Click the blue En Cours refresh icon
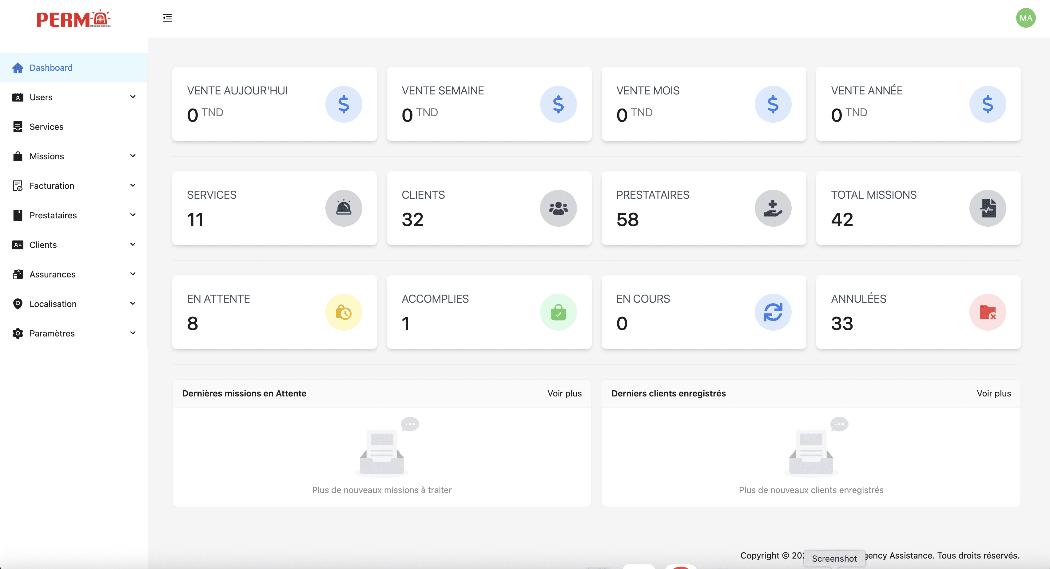 (772, 312)
